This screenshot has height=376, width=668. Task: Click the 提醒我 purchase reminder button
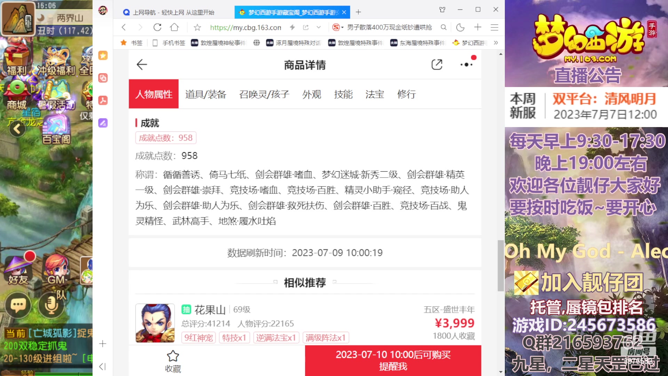[x=393, y=361]
